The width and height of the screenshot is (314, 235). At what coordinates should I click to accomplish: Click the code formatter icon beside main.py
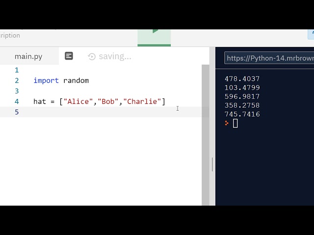coord(69,56)
